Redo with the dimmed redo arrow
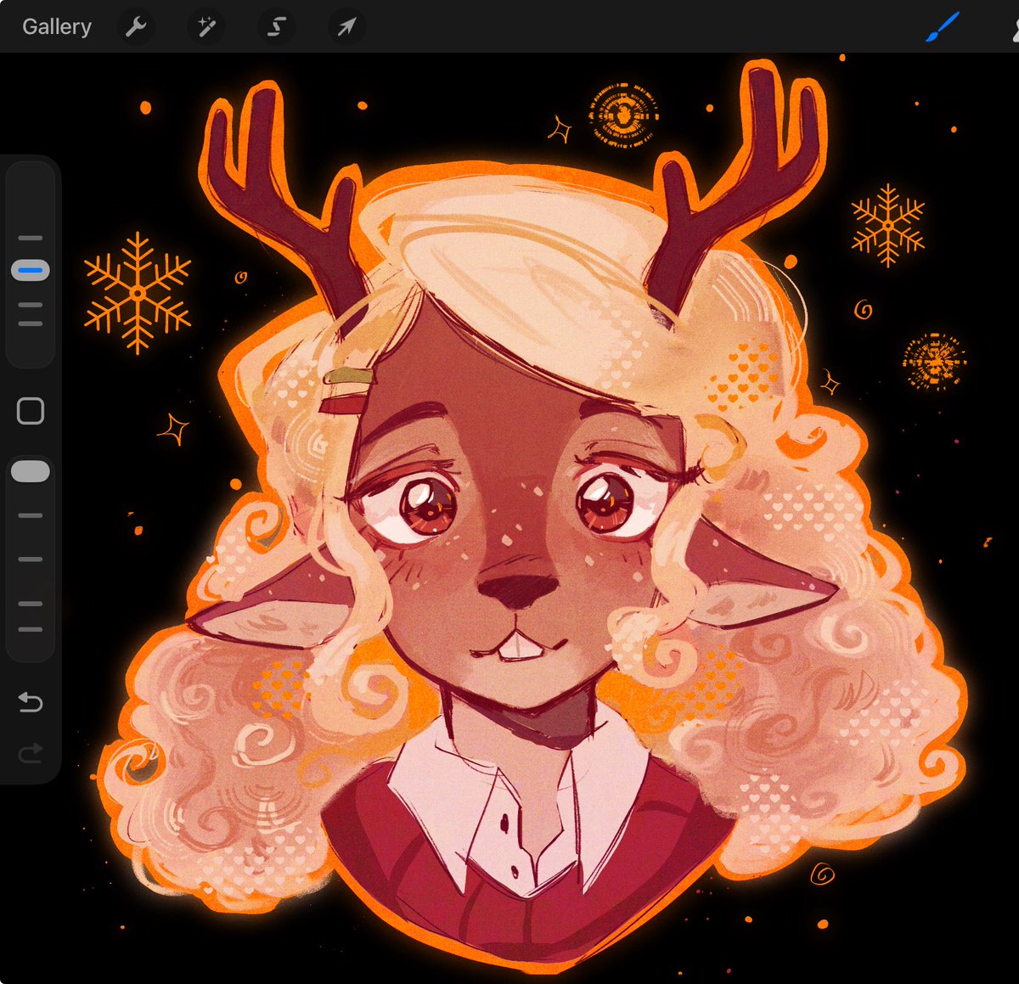Viewport: 1019px width, 984px height. coord(31,752)
